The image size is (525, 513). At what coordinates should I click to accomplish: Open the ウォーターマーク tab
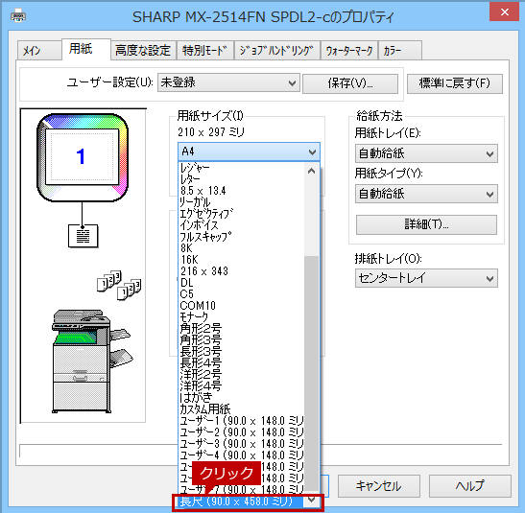click(349, 51)
